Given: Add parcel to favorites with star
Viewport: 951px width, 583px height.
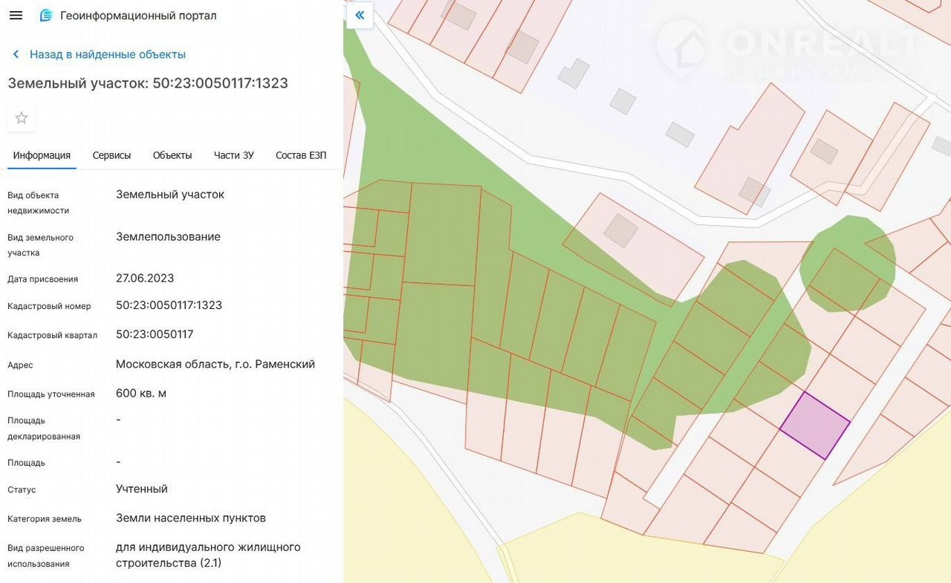Looking at the screenshot, I should tap(22, 118).
